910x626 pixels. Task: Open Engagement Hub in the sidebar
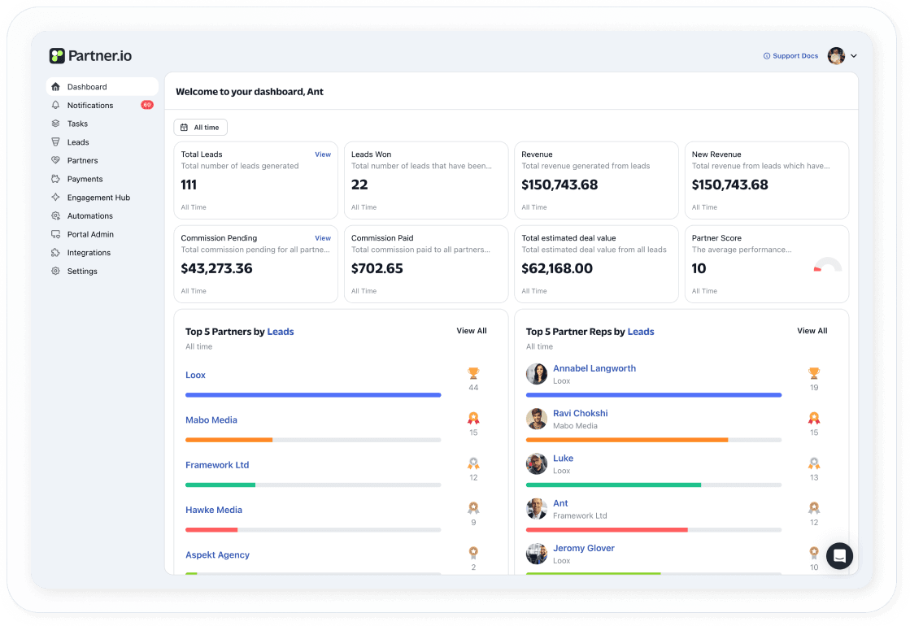click(102, 198)
